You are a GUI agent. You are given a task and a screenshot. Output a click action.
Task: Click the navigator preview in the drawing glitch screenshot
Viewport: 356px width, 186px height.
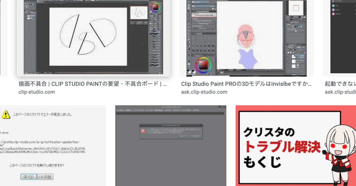point(138,11)
